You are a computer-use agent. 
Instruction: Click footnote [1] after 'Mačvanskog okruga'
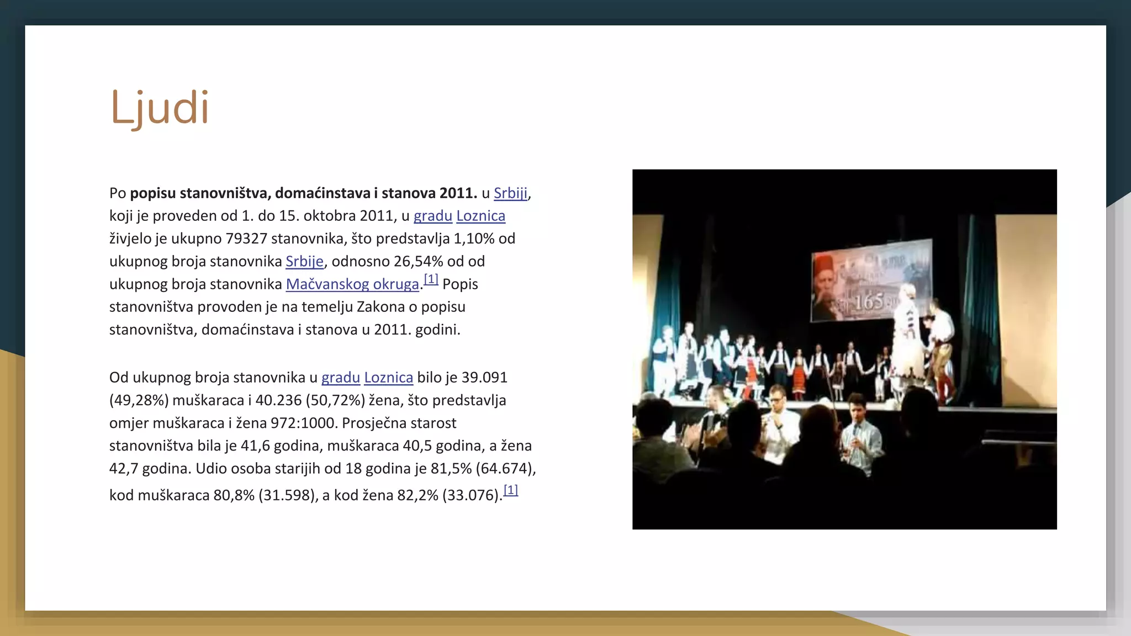431,279
